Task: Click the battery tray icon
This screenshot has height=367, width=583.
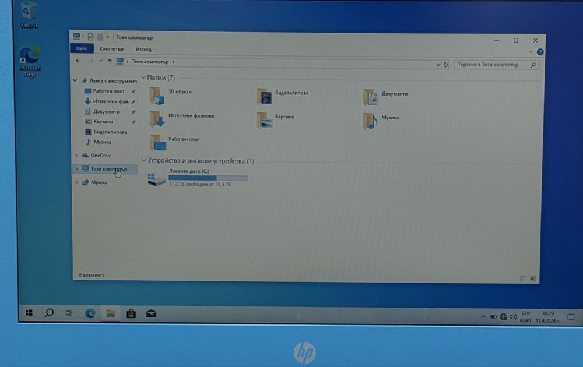Action: [493, 316]
